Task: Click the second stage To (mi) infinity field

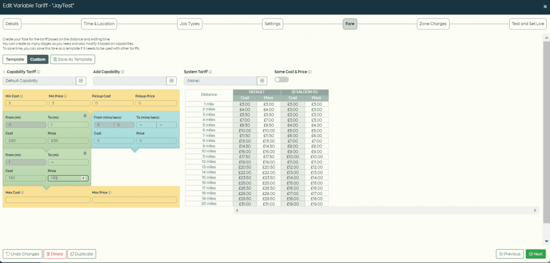Action: (68, 163)
